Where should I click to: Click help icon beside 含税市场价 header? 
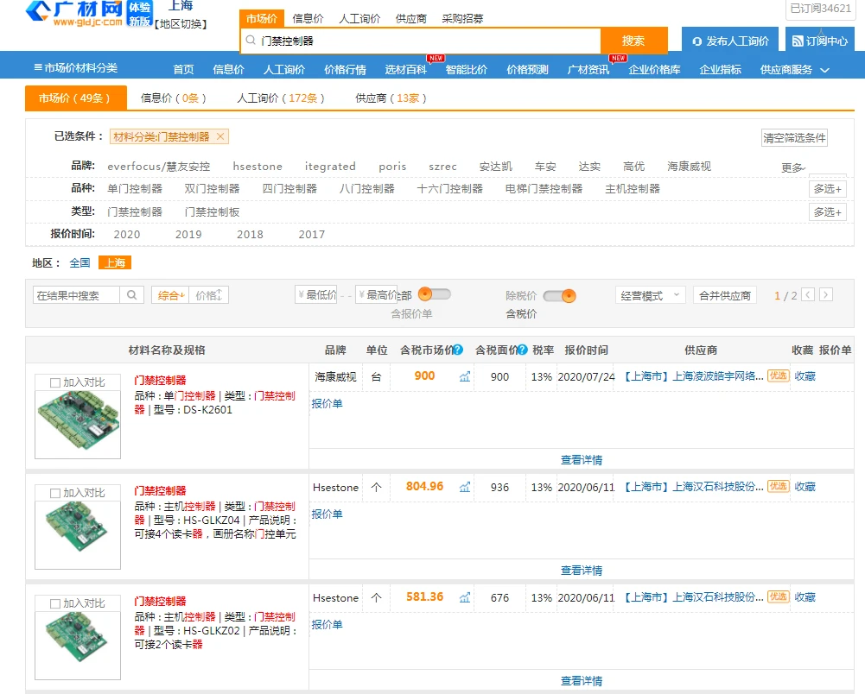tap(458, 350)
